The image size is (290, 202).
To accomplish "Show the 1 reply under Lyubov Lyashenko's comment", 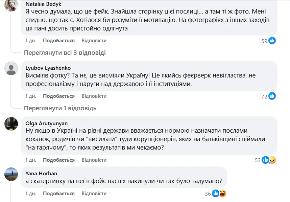I will coord(61,109).
